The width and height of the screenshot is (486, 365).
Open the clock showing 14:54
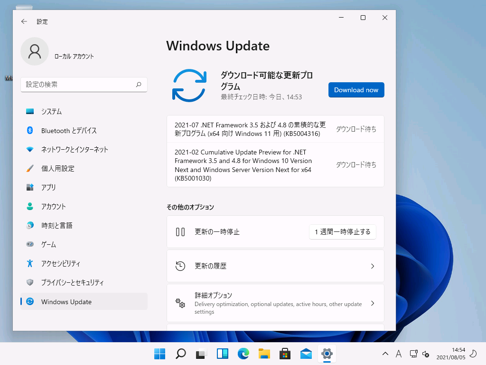point(451,354)
